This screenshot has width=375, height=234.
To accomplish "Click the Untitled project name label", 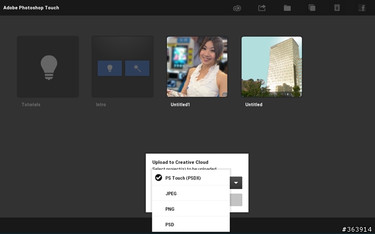I will pyautogui.click(x=254, y=105).
